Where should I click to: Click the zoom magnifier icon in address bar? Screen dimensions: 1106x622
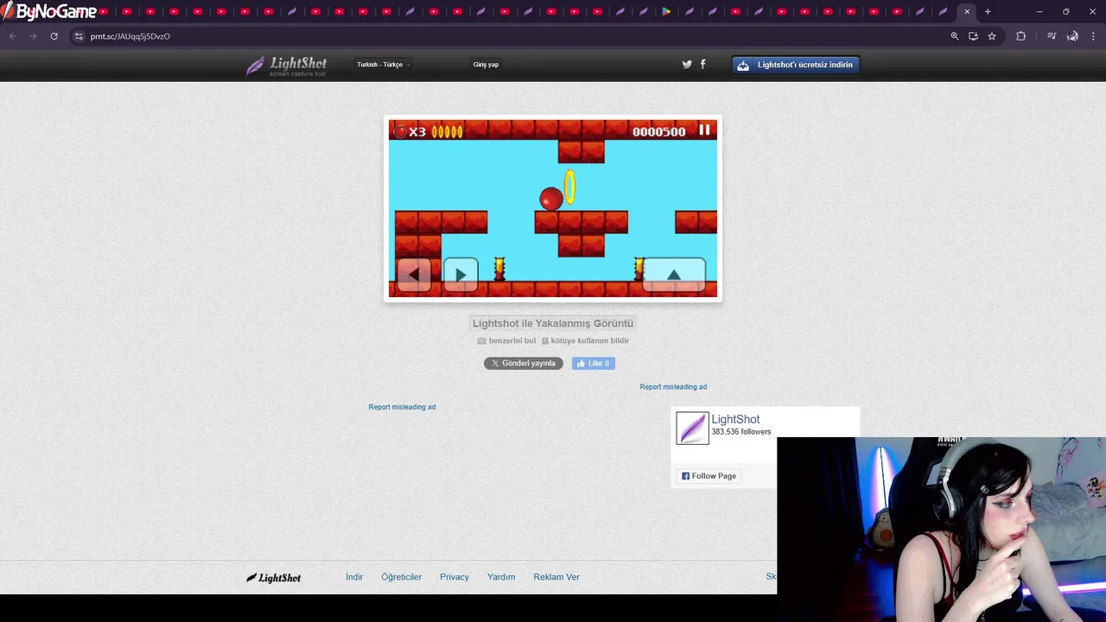(x=955, y=36)
